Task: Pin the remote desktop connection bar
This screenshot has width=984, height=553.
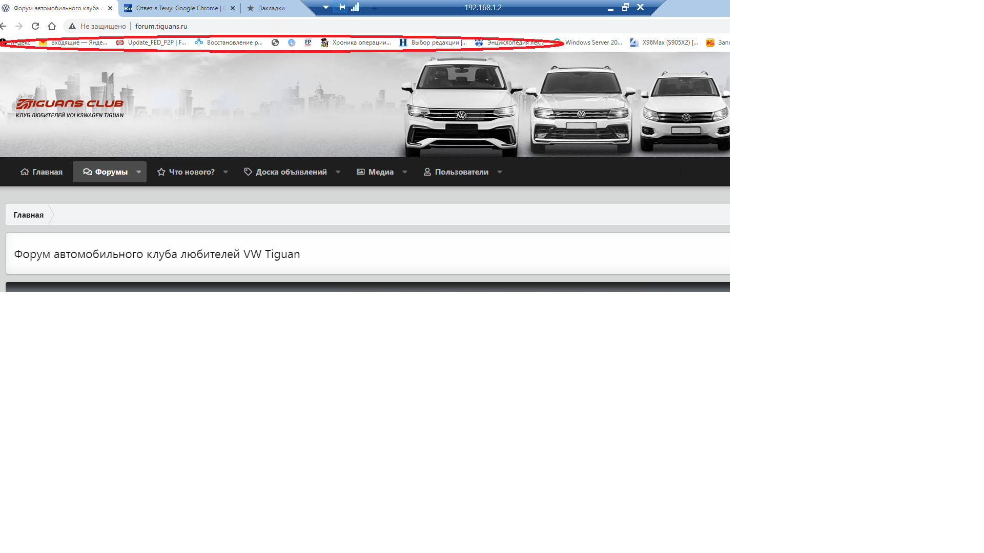Action: coord(341,7)
